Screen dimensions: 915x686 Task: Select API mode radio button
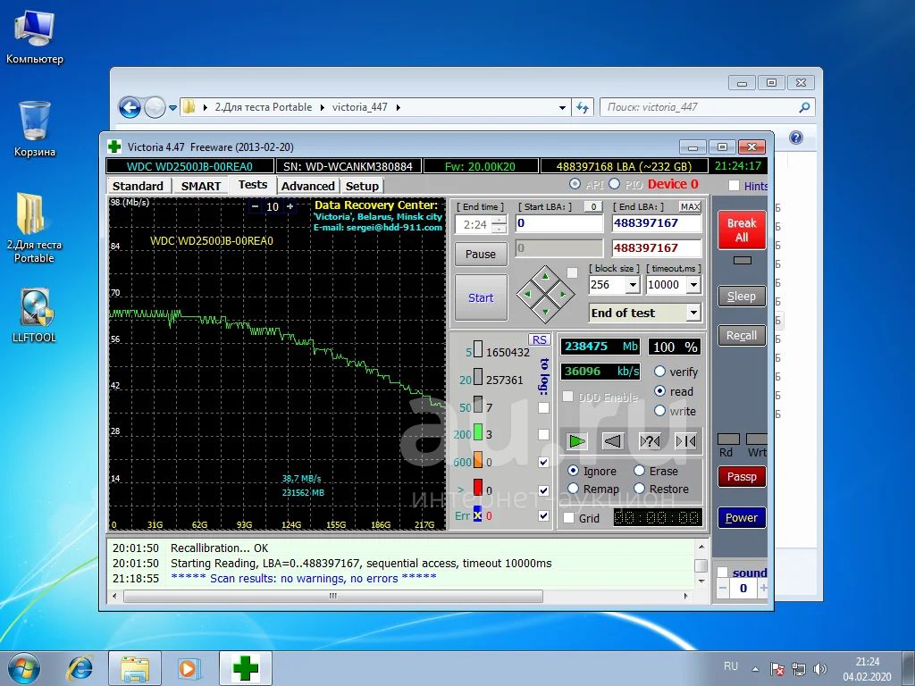[x=575, y=184]
